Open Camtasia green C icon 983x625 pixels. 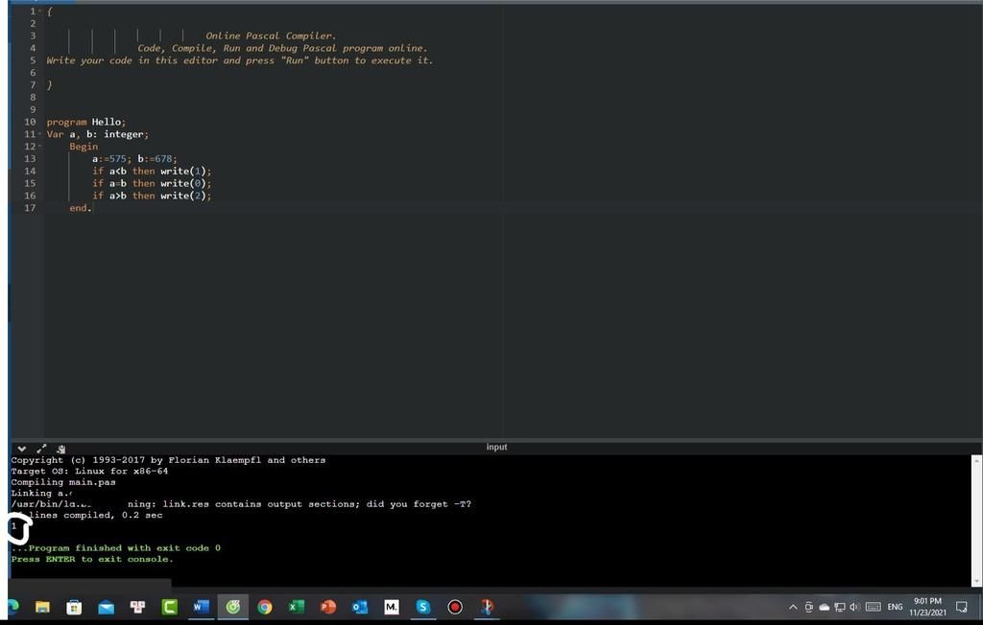click(x=169, y=606)
